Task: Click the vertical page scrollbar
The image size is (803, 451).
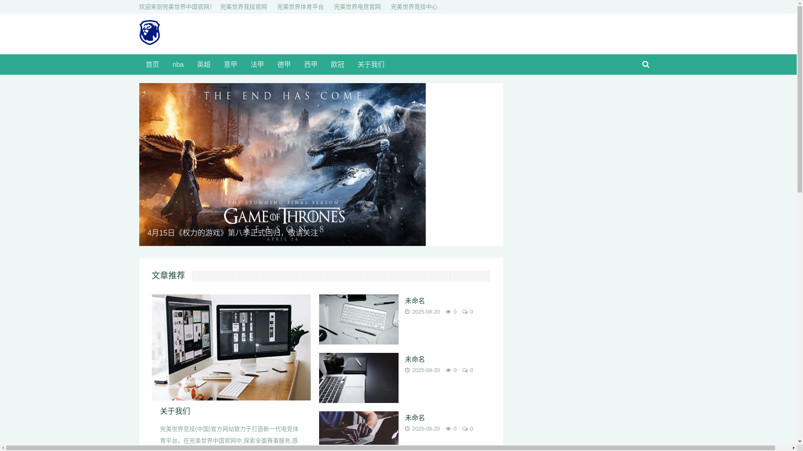Action: pos(800,223)
